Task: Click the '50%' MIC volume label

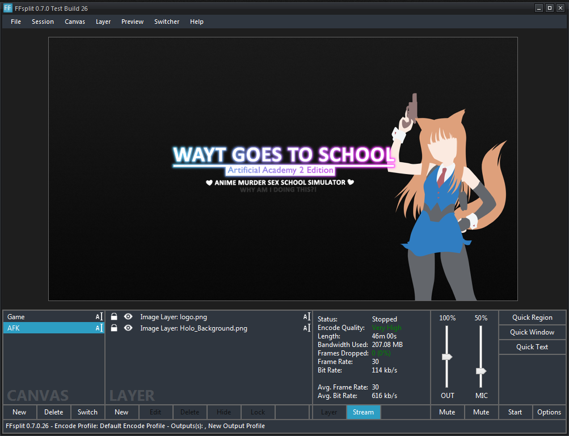Action: click(x=481, y=318)
